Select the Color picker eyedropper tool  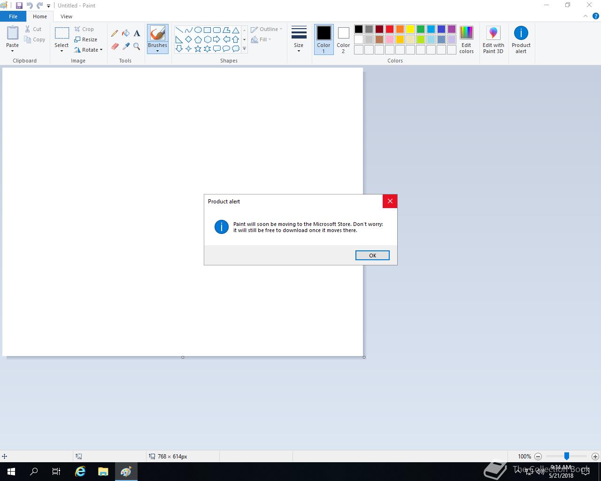[x=126, y=47]
